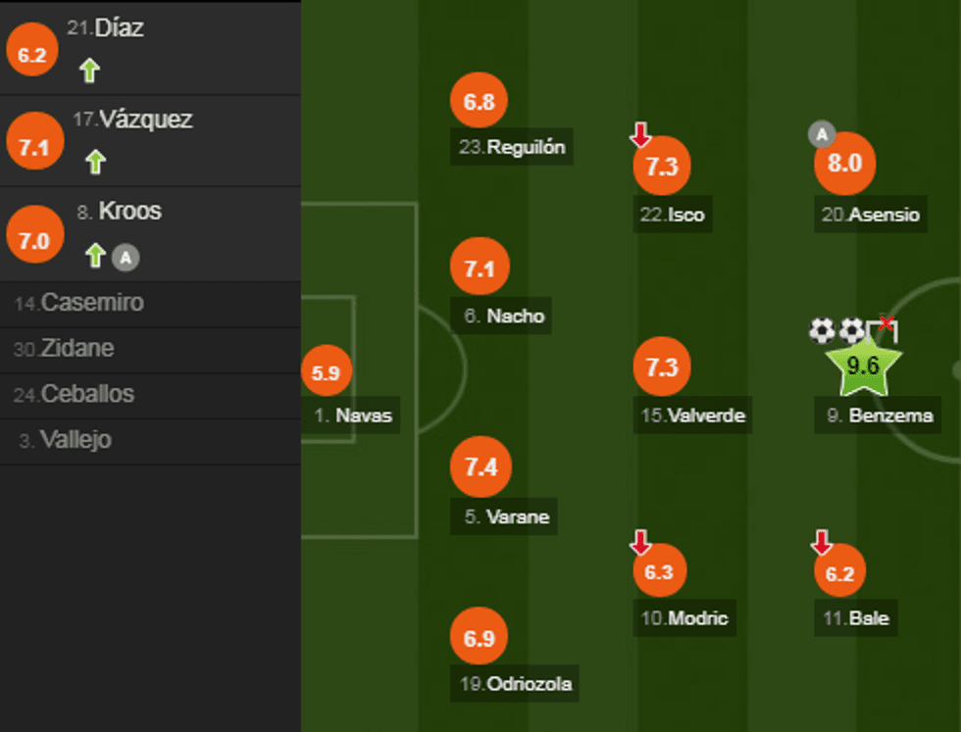Click Benzema's green star rating badge
961x732 pixels.
(x=863, y=366)
